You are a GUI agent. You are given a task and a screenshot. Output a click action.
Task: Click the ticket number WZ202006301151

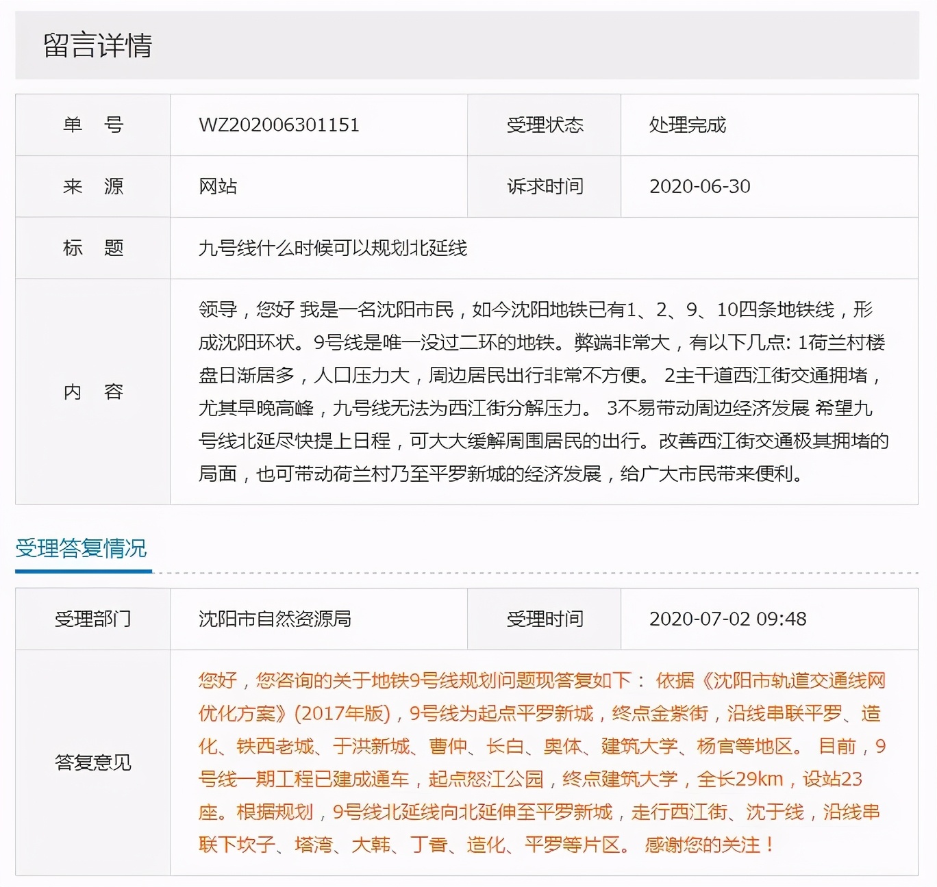277,124
